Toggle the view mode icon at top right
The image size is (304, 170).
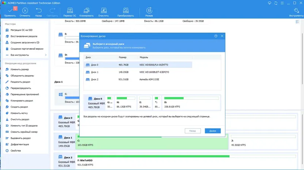tap(297, 22)
